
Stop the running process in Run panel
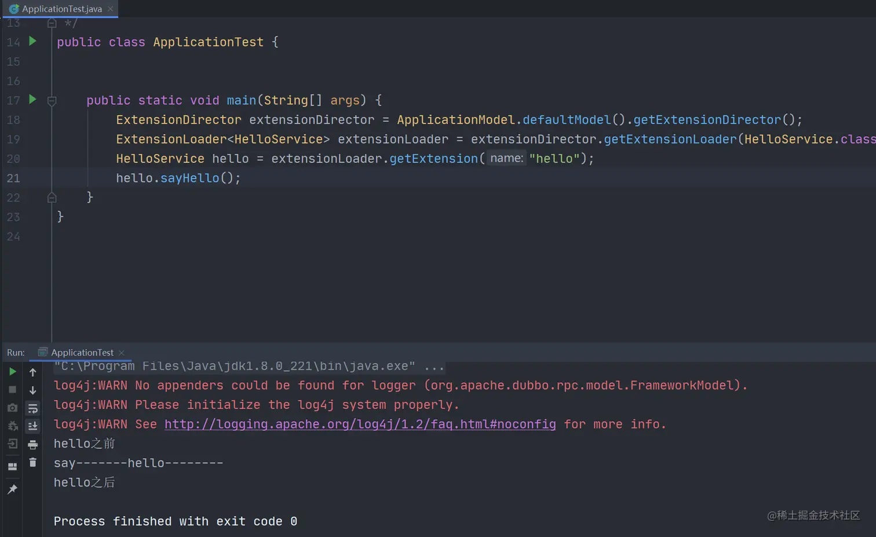pyautogui.click(x=12, y=390)
